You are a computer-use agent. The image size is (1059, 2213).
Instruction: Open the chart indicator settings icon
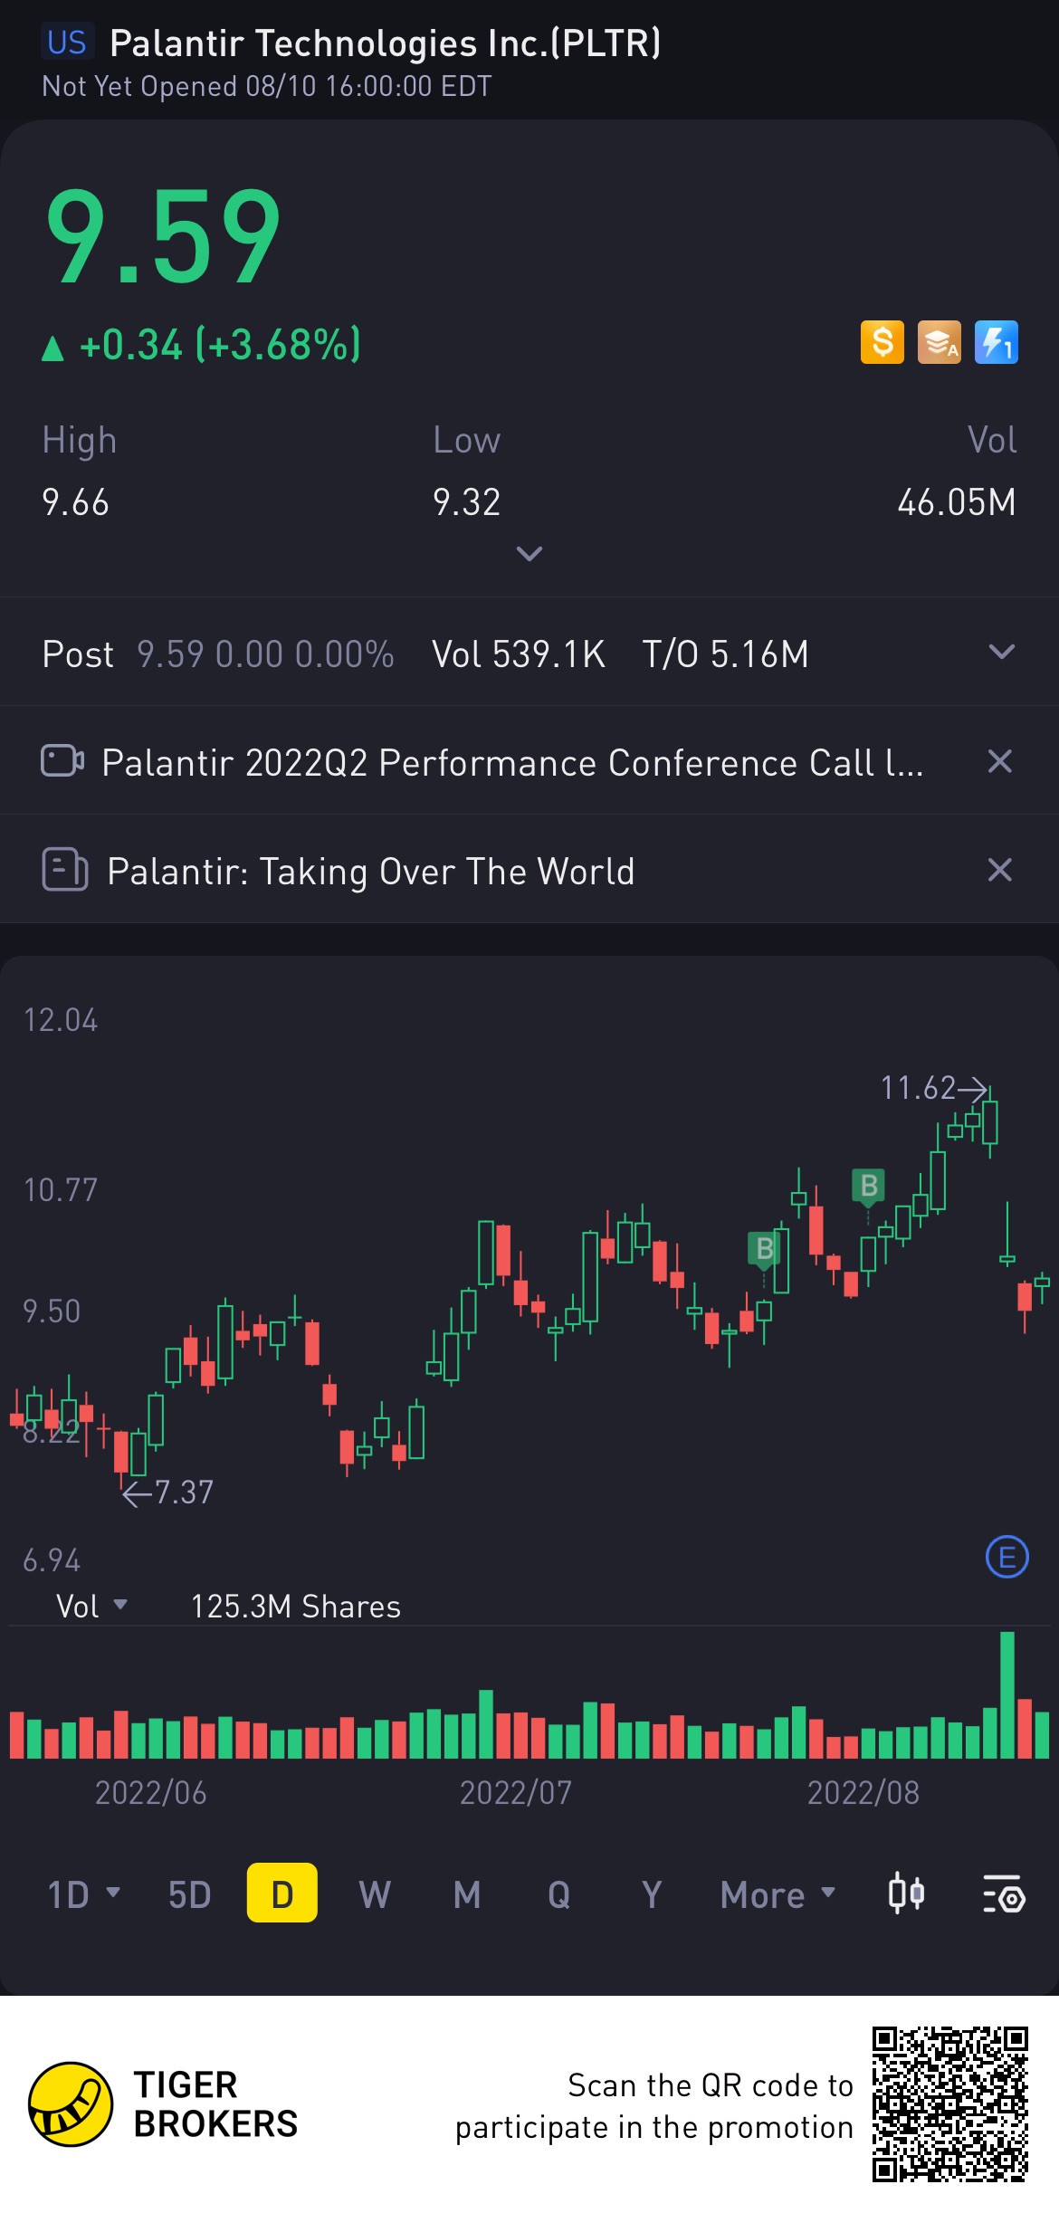[1003, 1893]
